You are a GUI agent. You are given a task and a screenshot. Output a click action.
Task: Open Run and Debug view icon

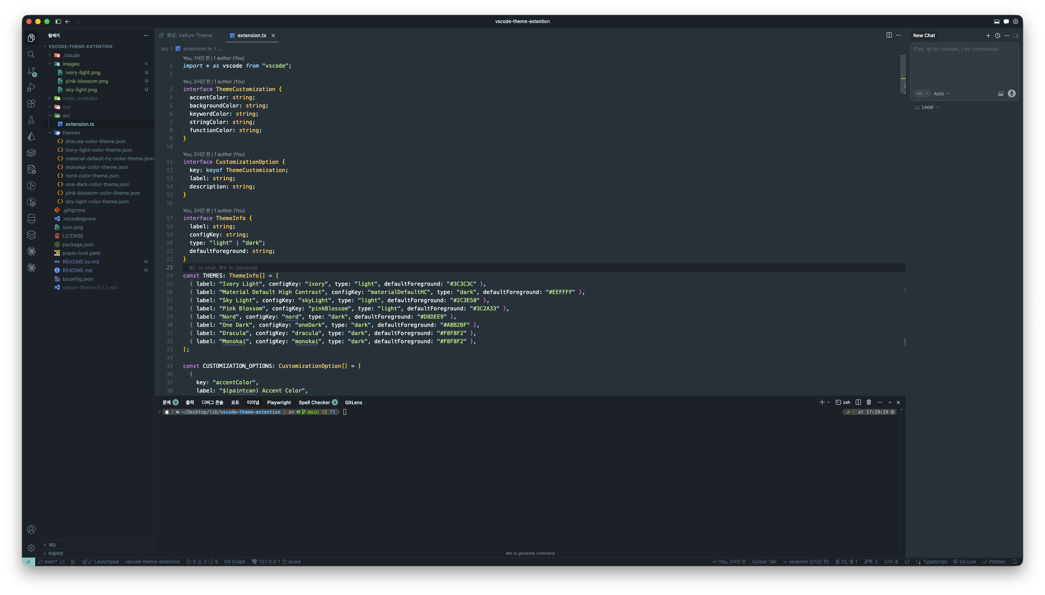point(31,87)
